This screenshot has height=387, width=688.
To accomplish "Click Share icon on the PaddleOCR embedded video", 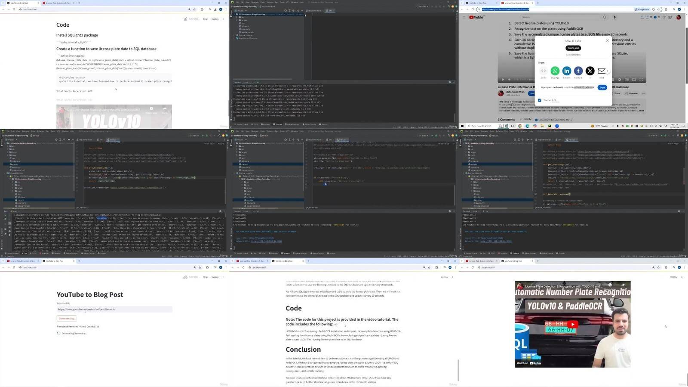I will tap(623, 285).
